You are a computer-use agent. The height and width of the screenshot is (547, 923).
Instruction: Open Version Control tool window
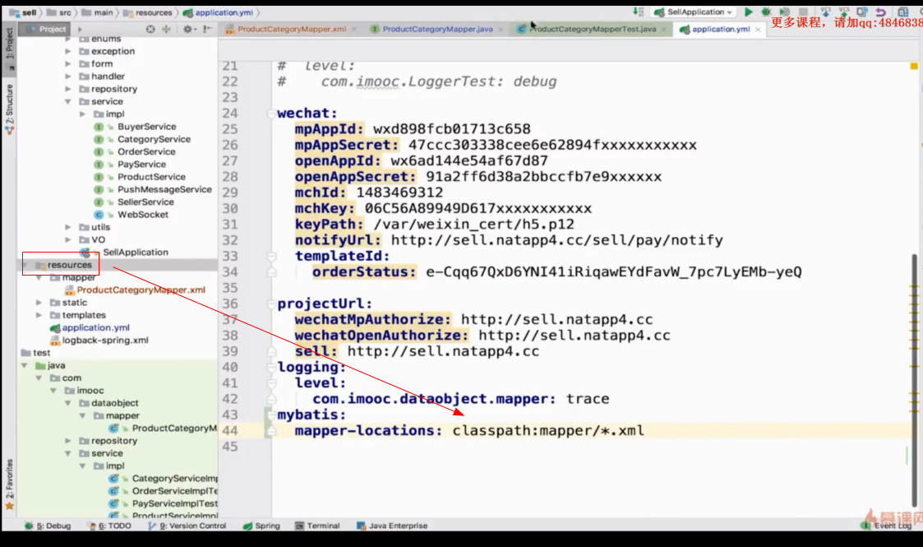(187, 526)
